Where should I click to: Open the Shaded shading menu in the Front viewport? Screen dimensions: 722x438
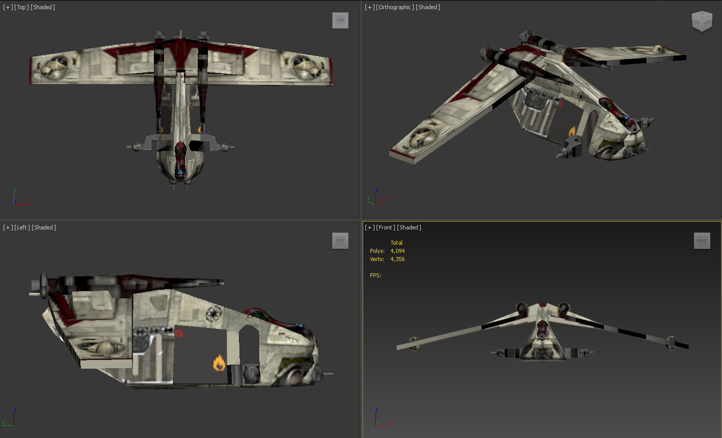click(408, 227)
